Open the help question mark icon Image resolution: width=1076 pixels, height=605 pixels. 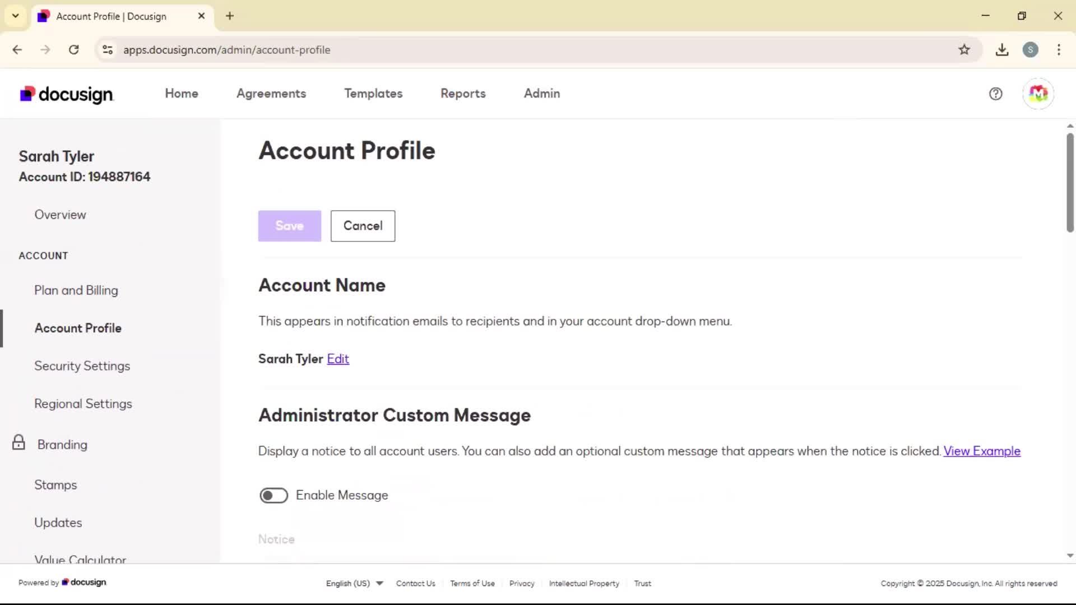pos(995,94)
